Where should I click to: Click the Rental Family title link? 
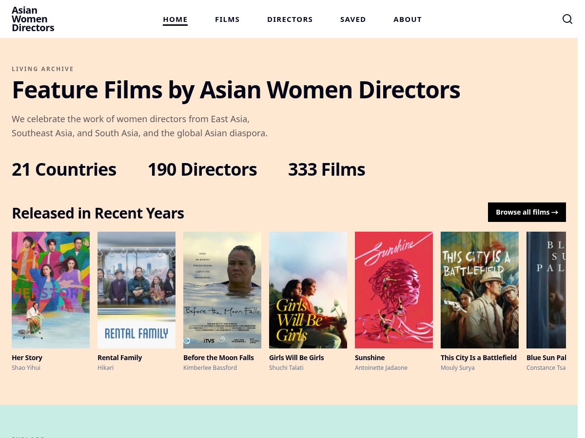[119, 358]
